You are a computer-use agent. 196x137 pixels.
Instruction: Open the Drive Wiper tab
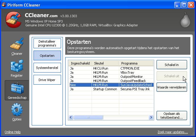tap(47, 80)
